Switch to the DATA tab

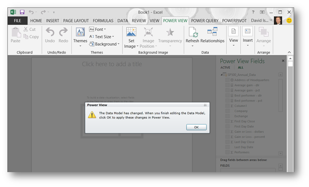pos(123,21)
